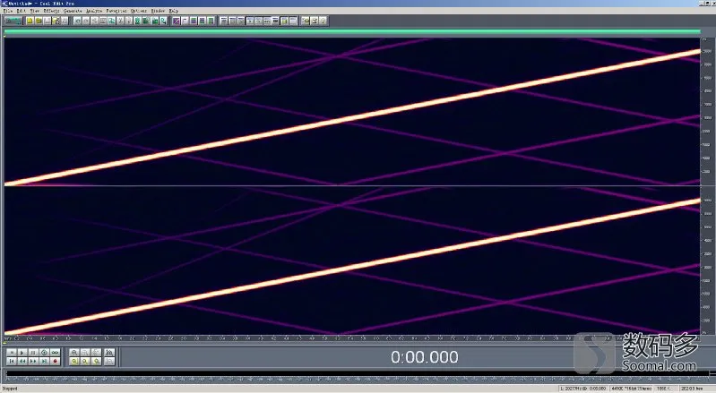Start recording with the red Record button
The image size is (716, 393).
[x=56, y=361]
